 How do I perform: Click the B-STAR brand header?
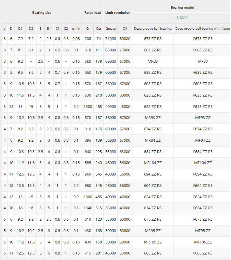click(x=182, y=18)
